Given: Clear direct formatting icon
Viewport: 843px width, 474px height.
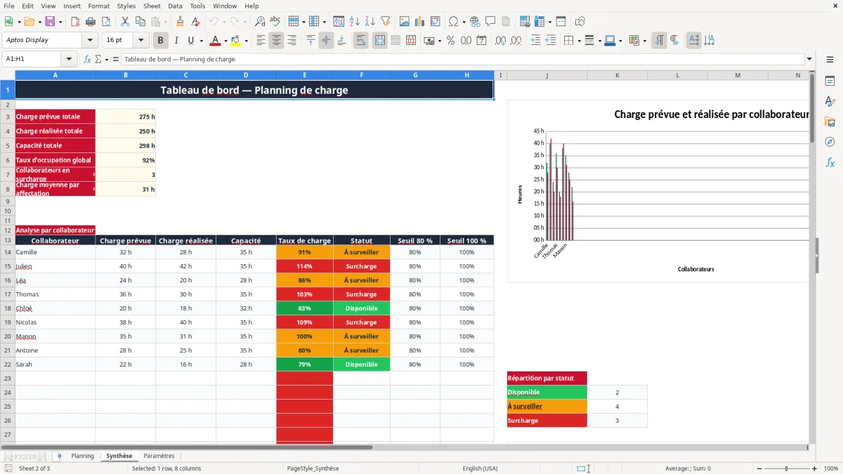Looking at the screenshot, I should (x=195, y=22).
